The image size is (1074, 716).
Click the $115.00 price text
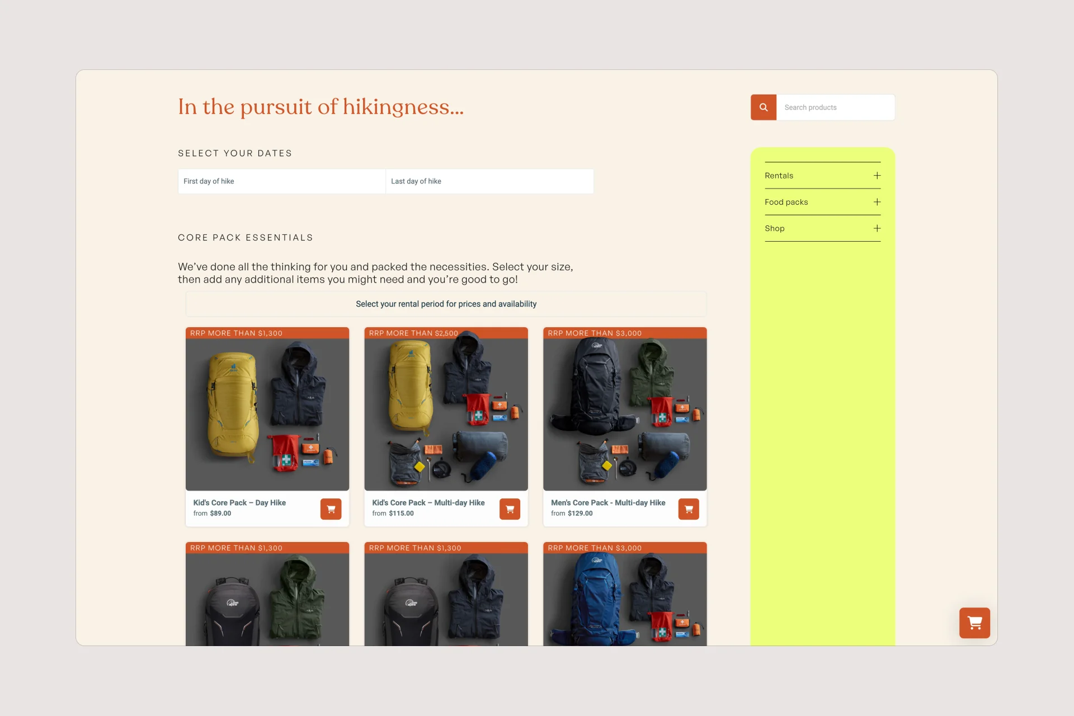click(x=401, y=514)
